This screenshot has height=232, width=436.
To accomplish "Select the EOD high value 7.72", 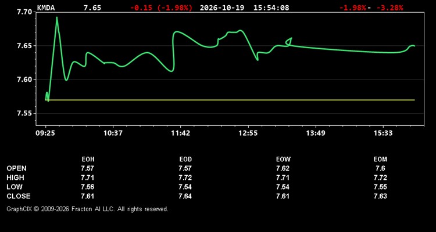I will (x=185, y=177).
